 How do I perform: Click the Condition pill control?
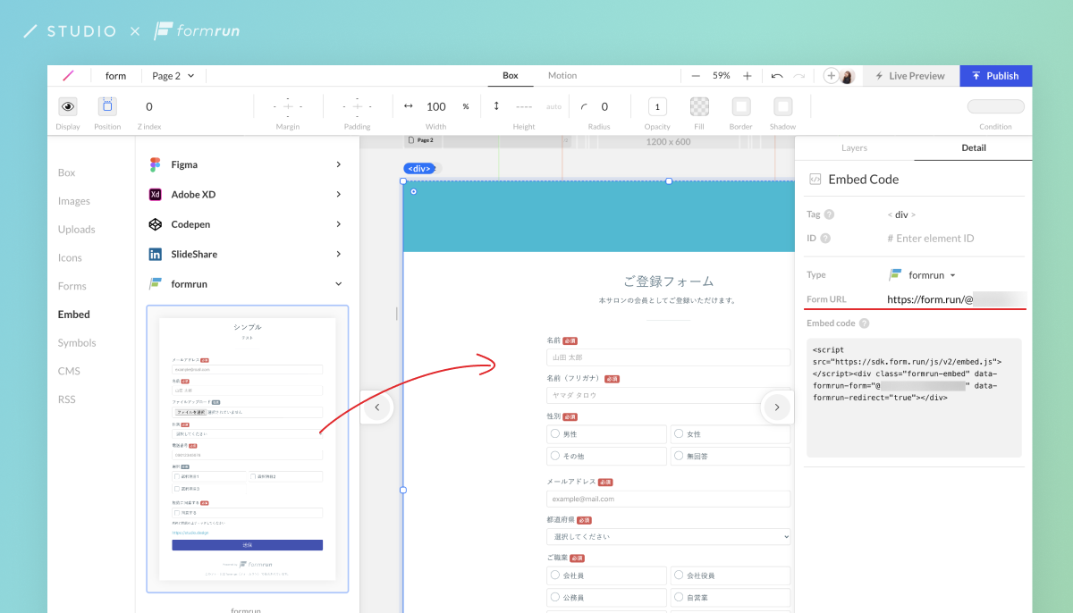pyautogui.click(x=995, y=106)
